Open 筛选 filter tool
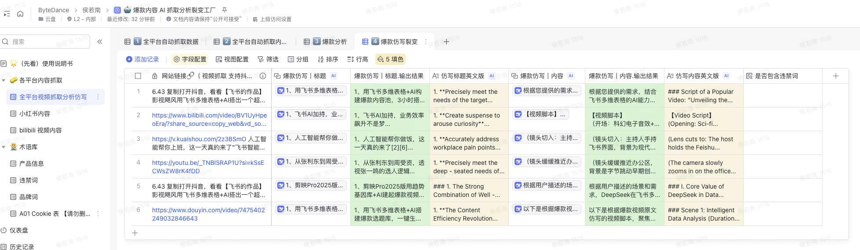The height and width of the screenshot is (250, 860). [x=268, y=59]
